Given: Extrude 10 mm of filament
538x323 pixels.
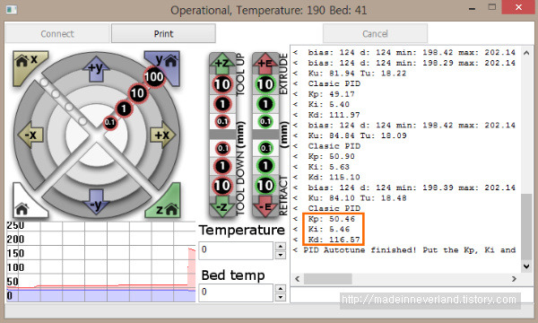Looking at the screenshot, I should tap(265, 84).
